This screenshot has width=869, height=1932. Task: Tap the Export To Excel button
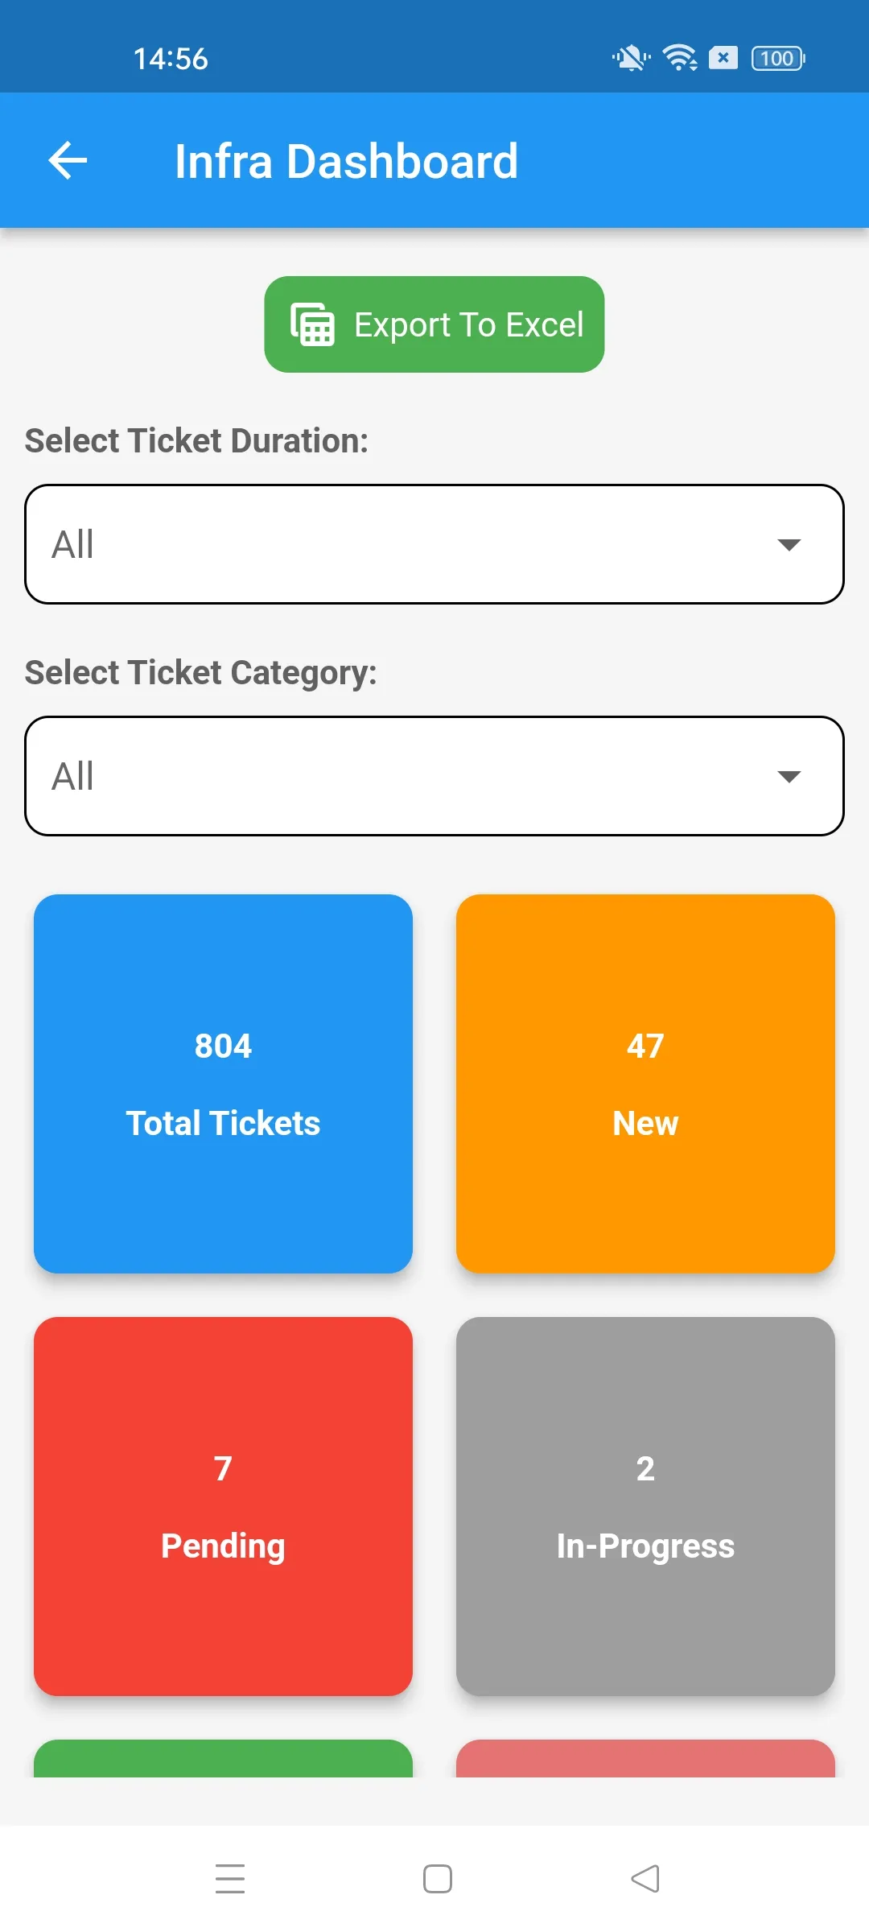434,324
